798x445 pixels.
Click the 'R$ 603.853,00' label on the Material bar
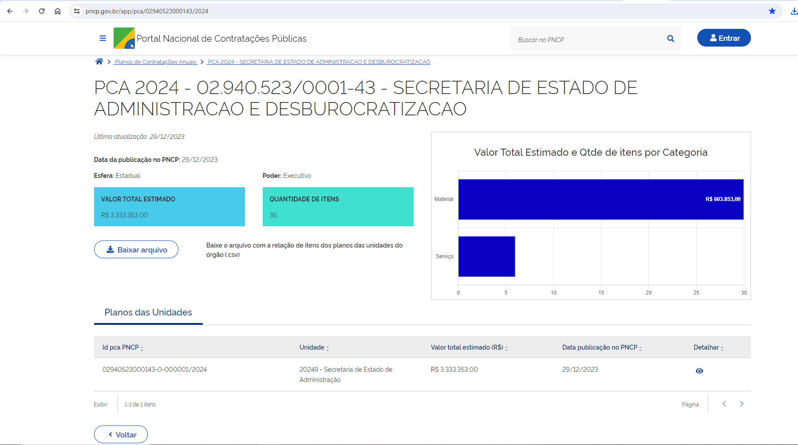pos(723,199)
